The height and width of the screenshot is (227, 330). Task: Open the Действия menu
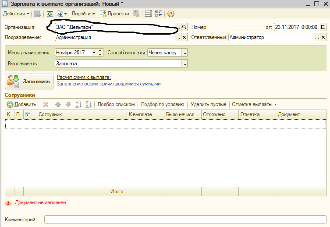click(x=16, y=14)
